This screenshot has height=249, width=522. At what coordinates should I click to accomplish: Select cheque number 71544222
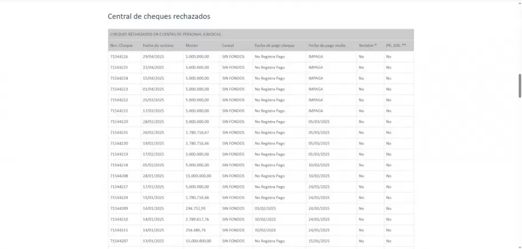coord(119,100)
